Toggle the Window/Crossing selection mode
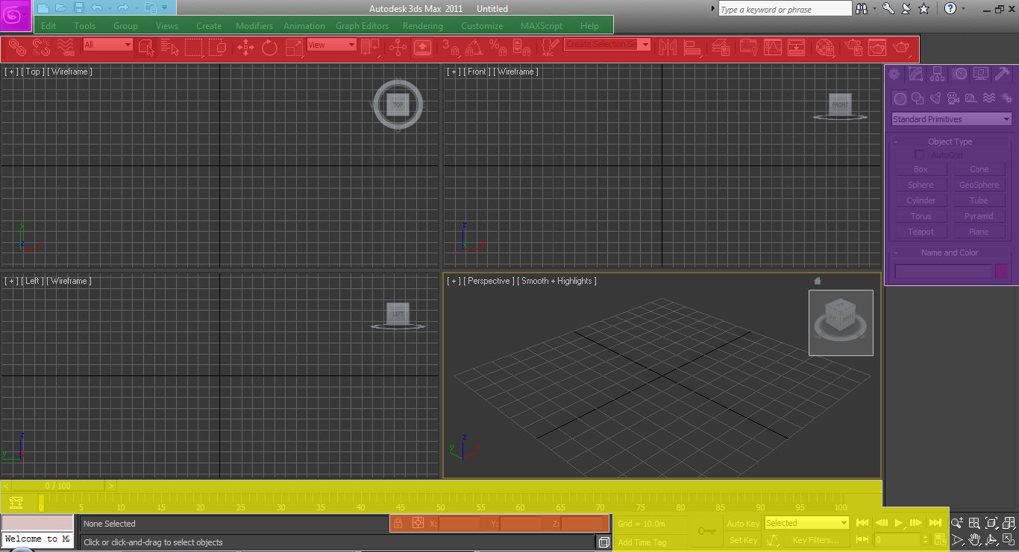 (218, 48)
